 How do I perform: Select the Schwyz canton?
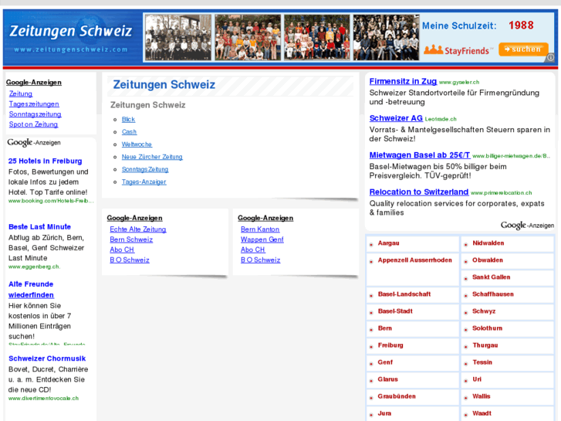coord(484,311)
